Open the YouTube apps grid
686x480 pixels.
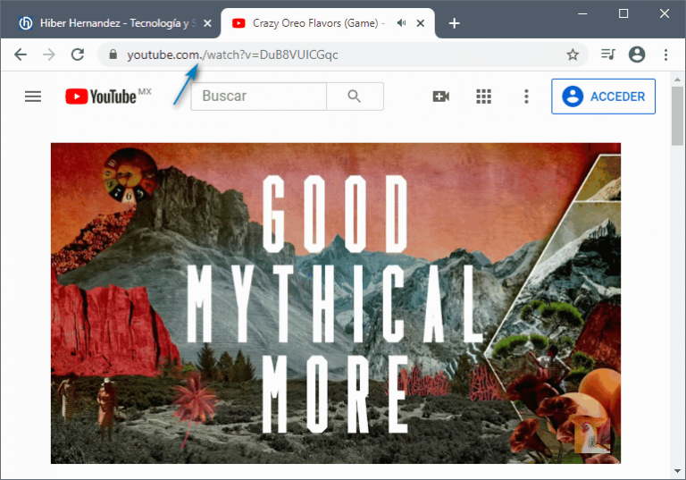[x=484, y=97]
